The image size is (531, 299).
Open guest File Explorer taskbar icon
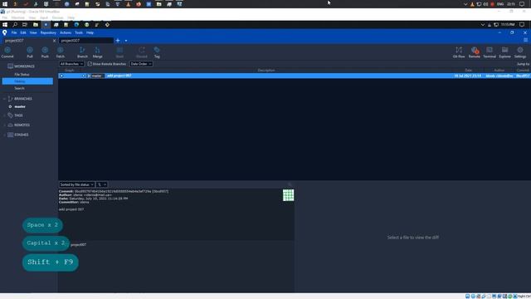pos(35,24)
